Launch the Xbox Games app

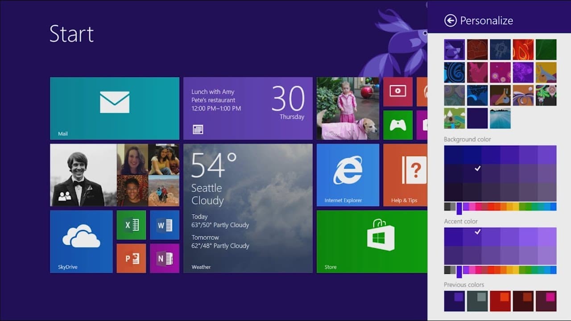(x=397, y=125)
